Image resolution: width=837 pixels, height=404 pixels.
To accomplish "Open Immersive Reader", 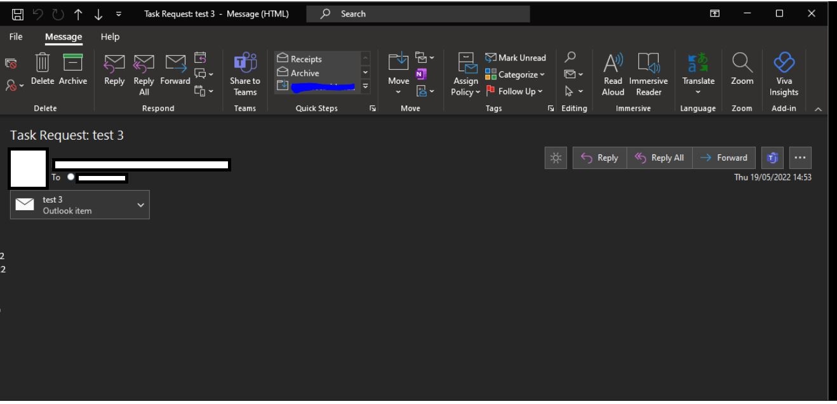I will 648,74.
